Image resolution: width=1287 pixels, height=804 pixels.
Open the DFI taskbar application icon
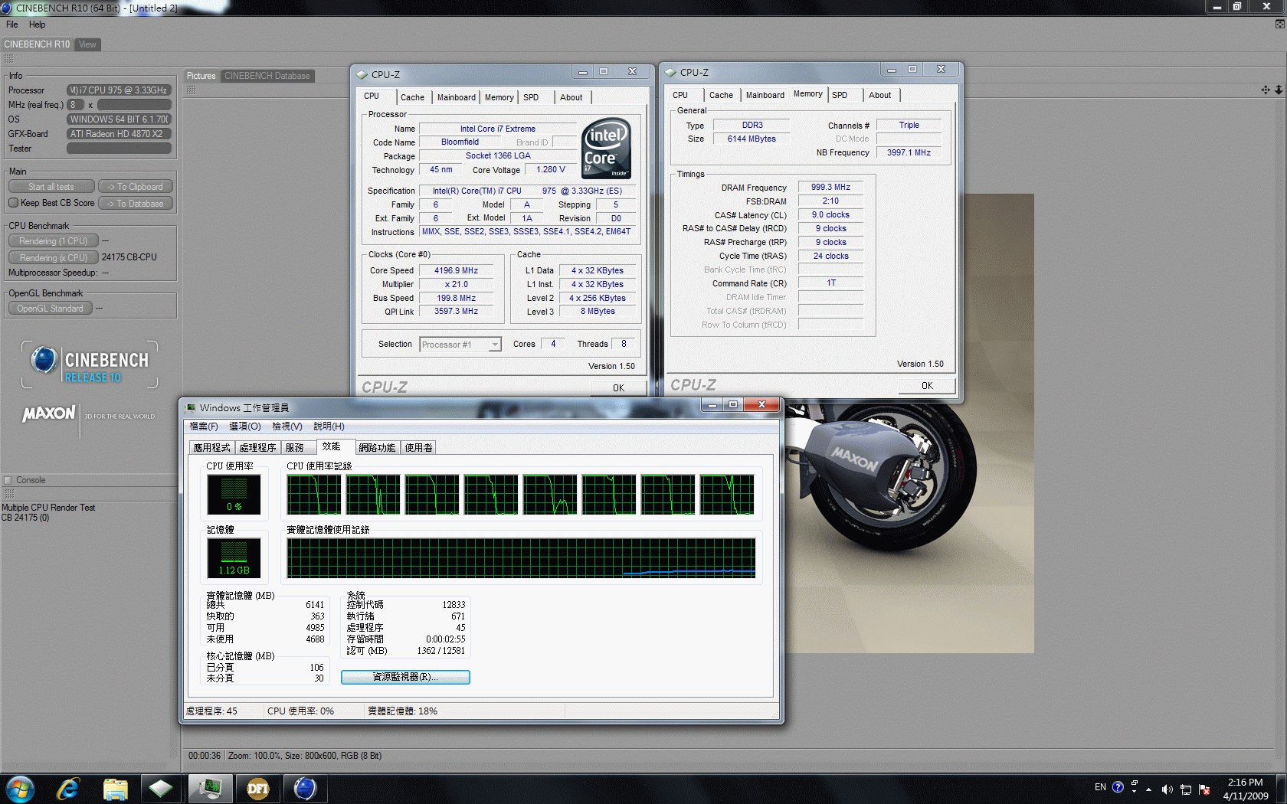click(x=257, y=788)
